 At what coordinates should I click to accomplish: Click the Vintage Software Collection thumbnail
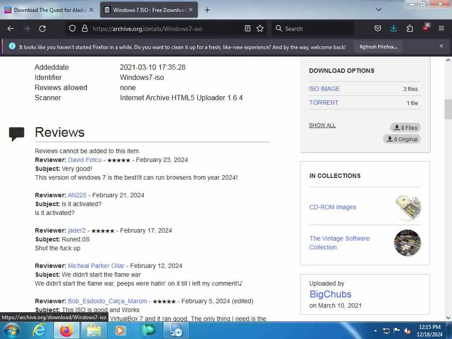click(407, 243)
